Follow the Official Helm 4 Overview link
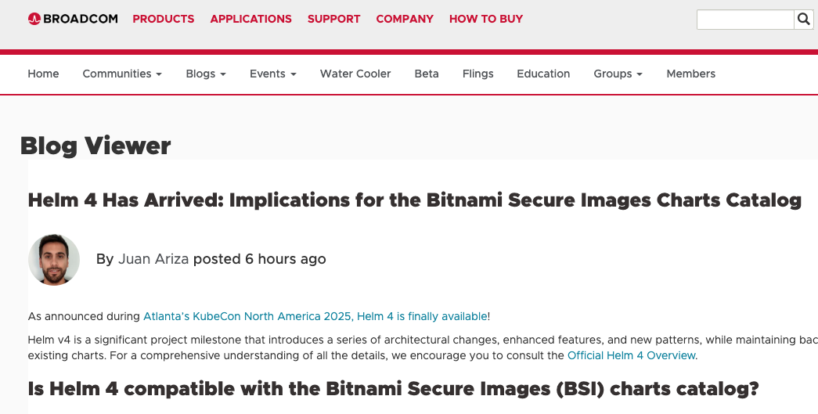This screenshot has height=414, width=818. click(631, 355)
